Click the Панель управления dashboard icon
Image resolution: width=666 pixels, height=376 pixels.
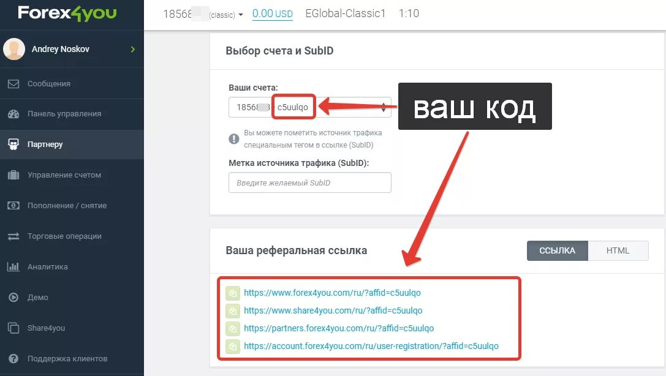[x=13, y=114]
